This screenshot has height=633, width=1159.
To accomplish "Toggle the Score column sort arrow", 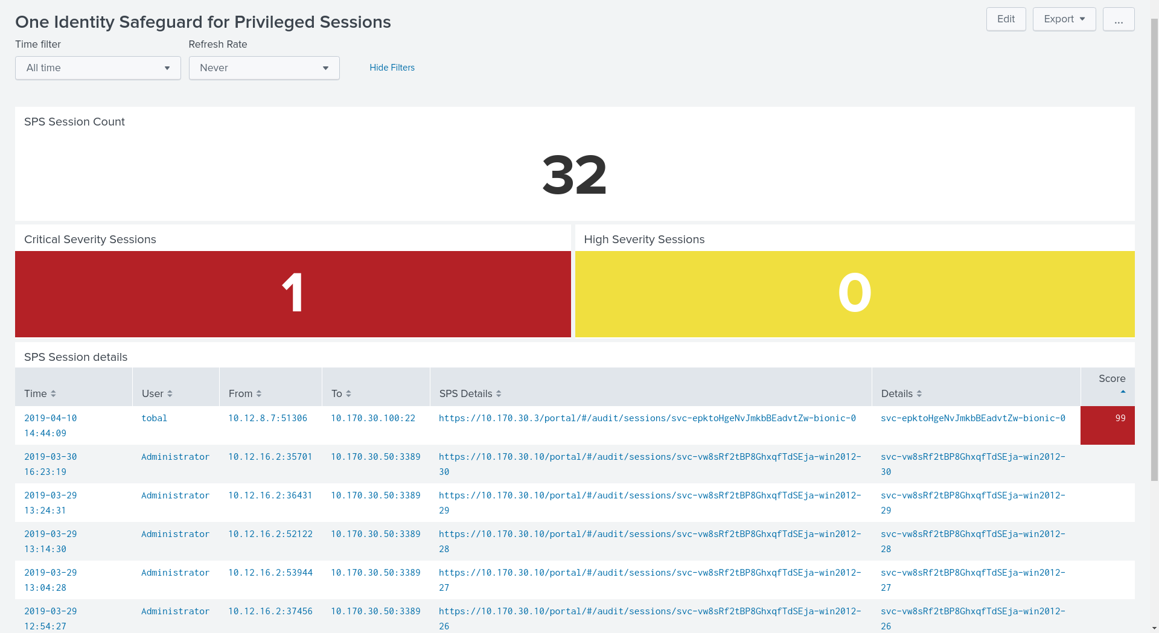I will [1122, 392].
